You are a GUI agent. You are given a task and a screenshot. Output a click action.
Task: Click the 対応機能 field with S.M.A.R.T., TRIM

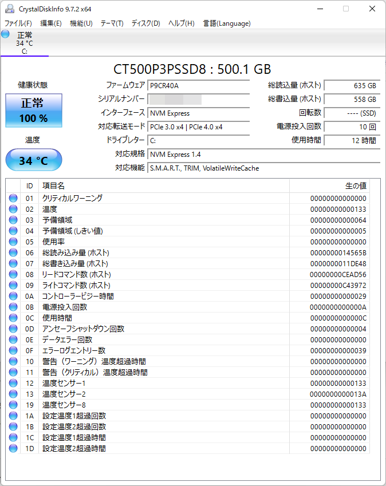[x=263, y=168]
